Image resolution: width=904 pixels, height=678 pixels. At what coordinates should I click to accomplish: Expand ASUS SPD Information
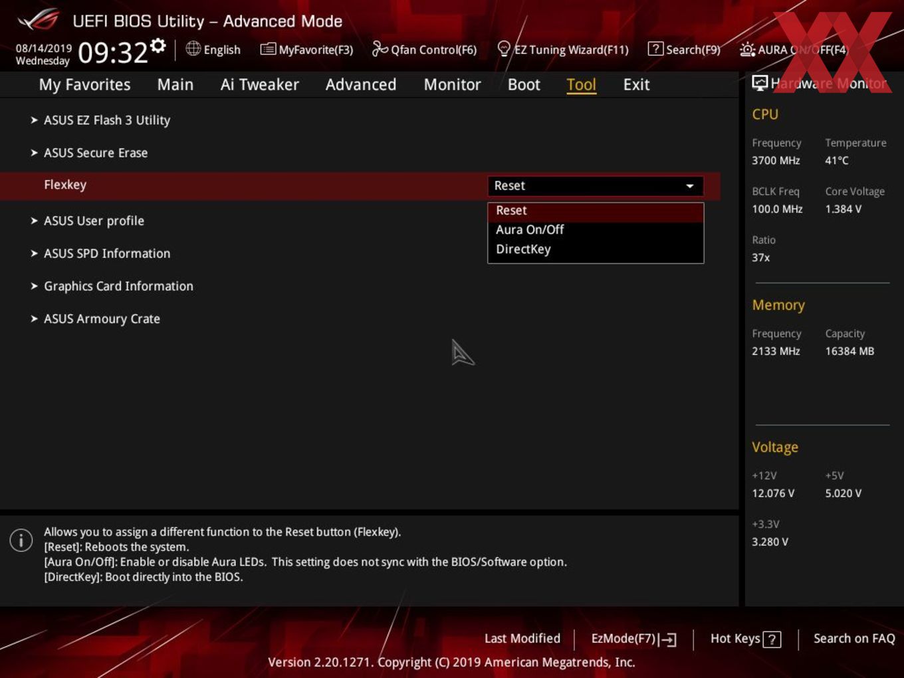pyautogui.click(x=106, y=253)
